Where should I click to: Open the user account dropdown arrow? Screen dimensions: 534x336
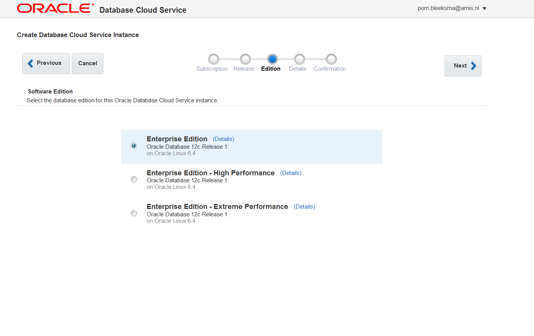484,8
